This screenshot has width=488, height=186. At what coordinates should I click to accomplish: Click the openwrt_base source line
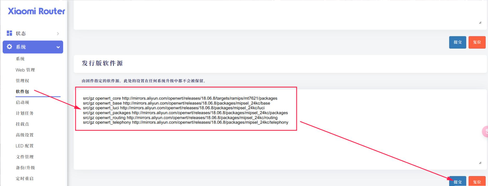tap(176, 103)
